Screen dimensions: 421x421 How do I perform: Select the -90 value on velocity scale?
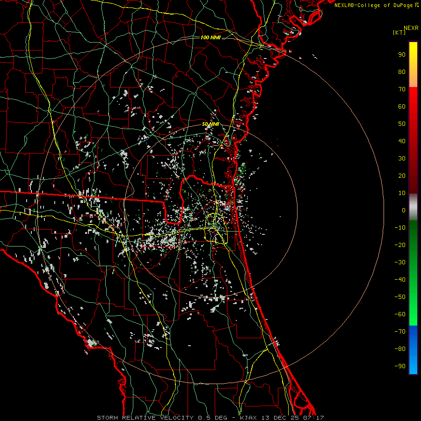(400, 366)
